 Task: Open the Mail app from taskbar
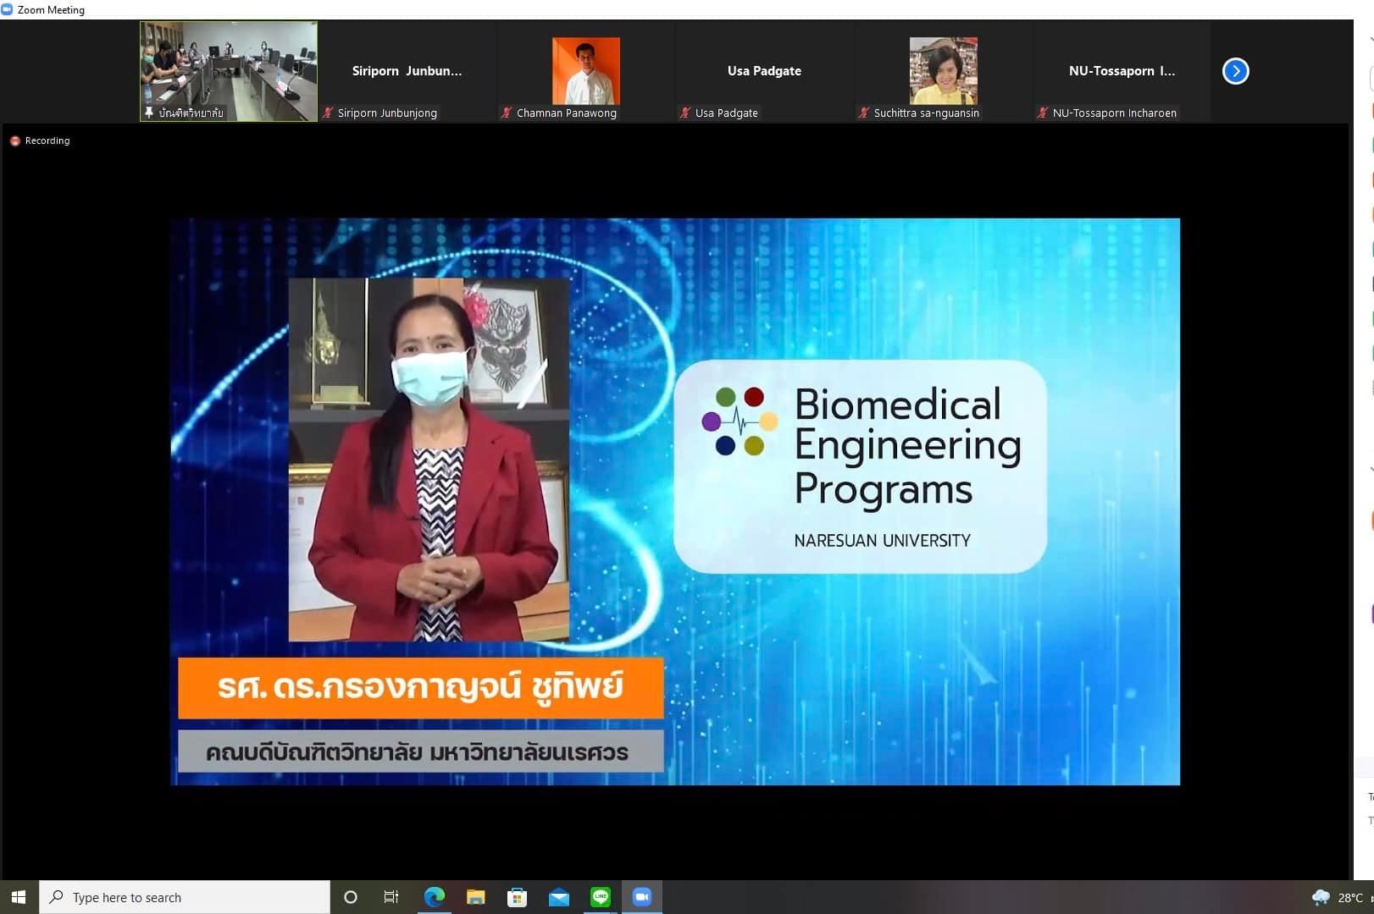click(x=558, y=897)
